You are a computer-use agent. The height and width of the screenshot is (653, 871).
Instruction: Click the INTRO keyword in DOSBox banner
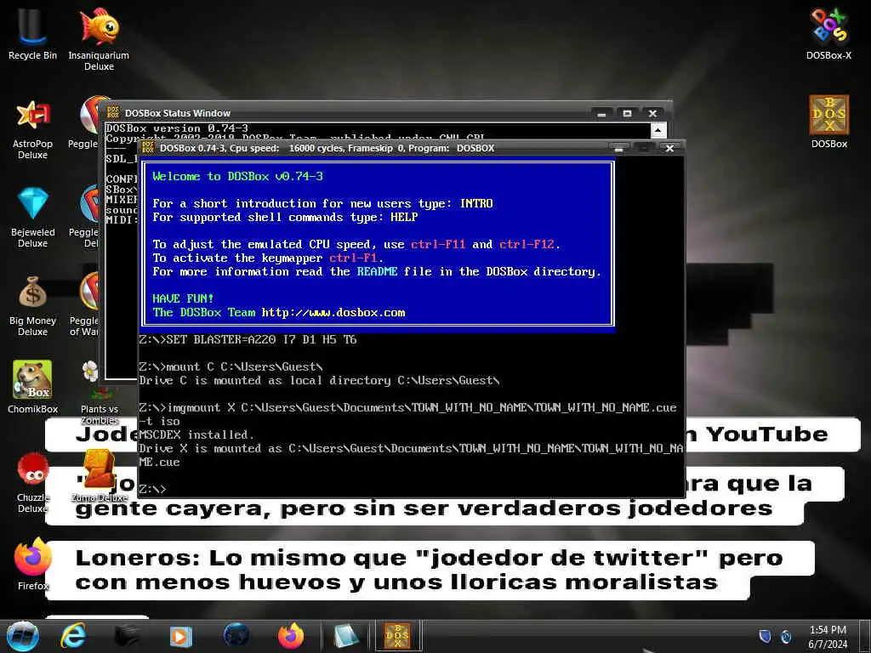[x=476, y=203]
